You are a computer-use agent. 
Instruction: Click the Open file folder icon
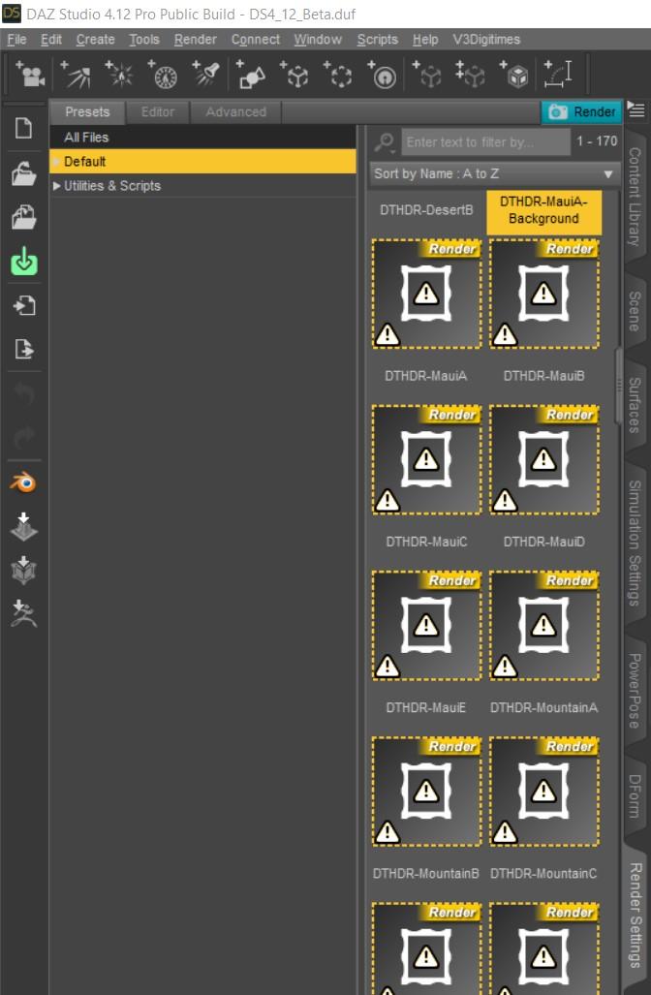pos(24,173)
